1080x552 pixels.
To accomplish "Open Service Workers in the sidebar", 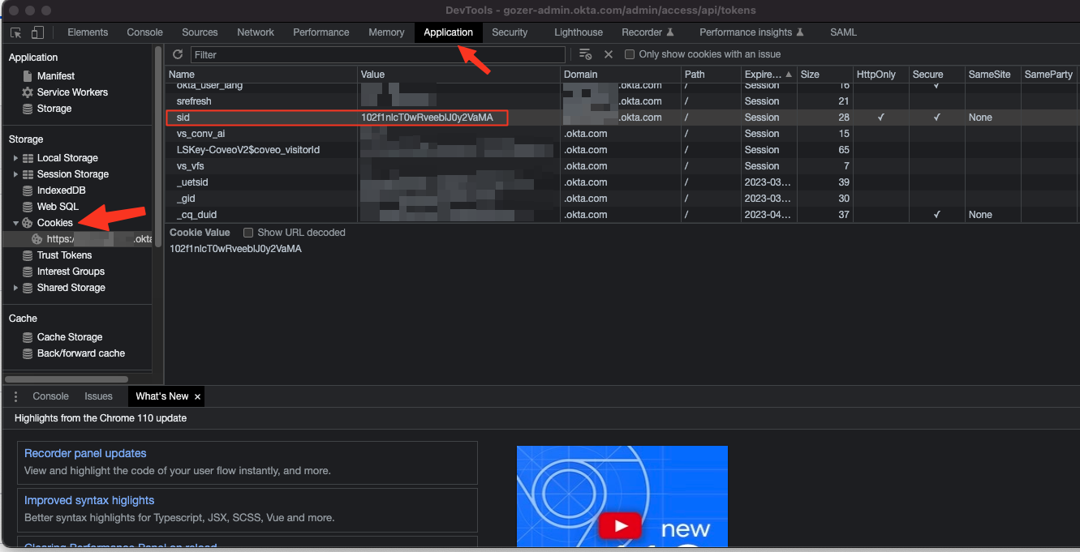I will pos(71,92).
